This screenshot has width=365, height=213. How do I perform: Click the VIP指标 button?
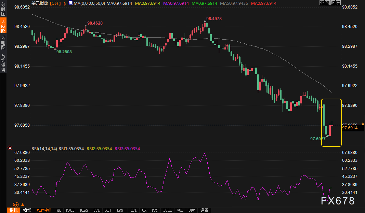coord(44,210)
